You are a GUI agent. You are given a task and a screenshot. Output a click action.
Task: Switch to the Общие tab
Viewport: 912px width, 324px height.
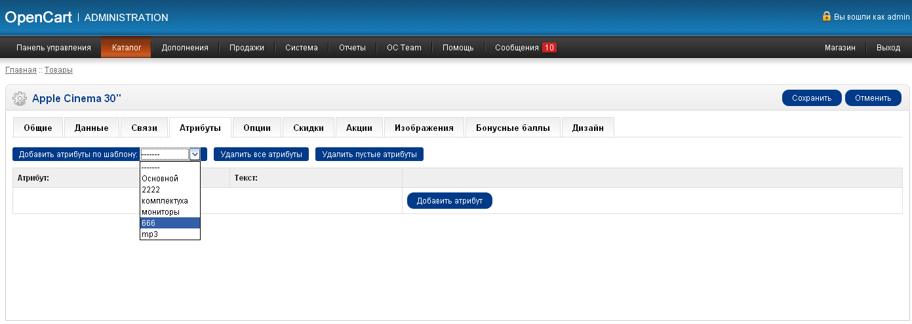pos(37,128)
